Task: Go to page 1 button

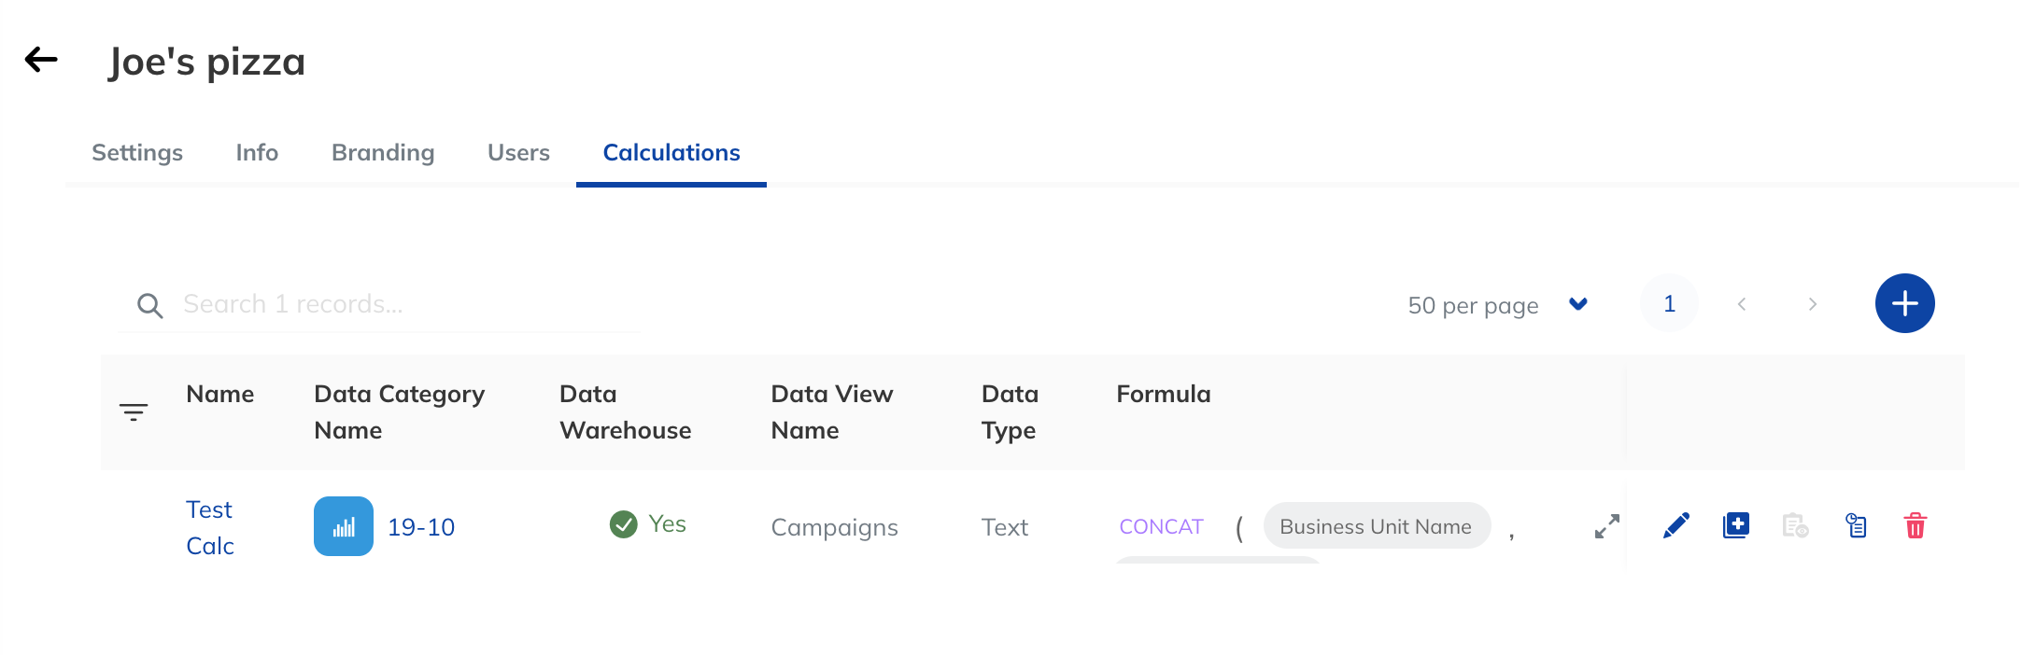Action: [1669, 303]
